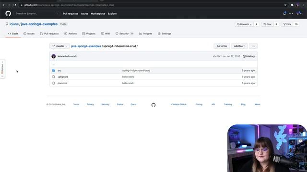The height and width of the screenshot is (172, 307).
Task: Open the src folder
Action: tap(59, 70)
